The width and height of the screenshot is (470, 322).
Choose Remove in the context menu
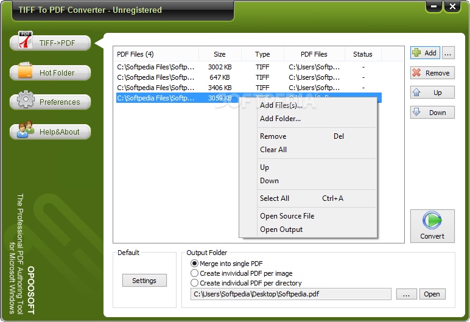(x=308, y=136)
